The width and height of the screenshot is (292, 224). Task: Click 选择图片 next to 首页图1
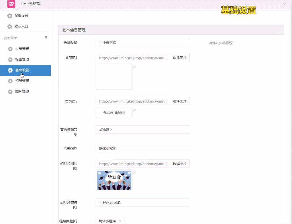tap(180, 58)
